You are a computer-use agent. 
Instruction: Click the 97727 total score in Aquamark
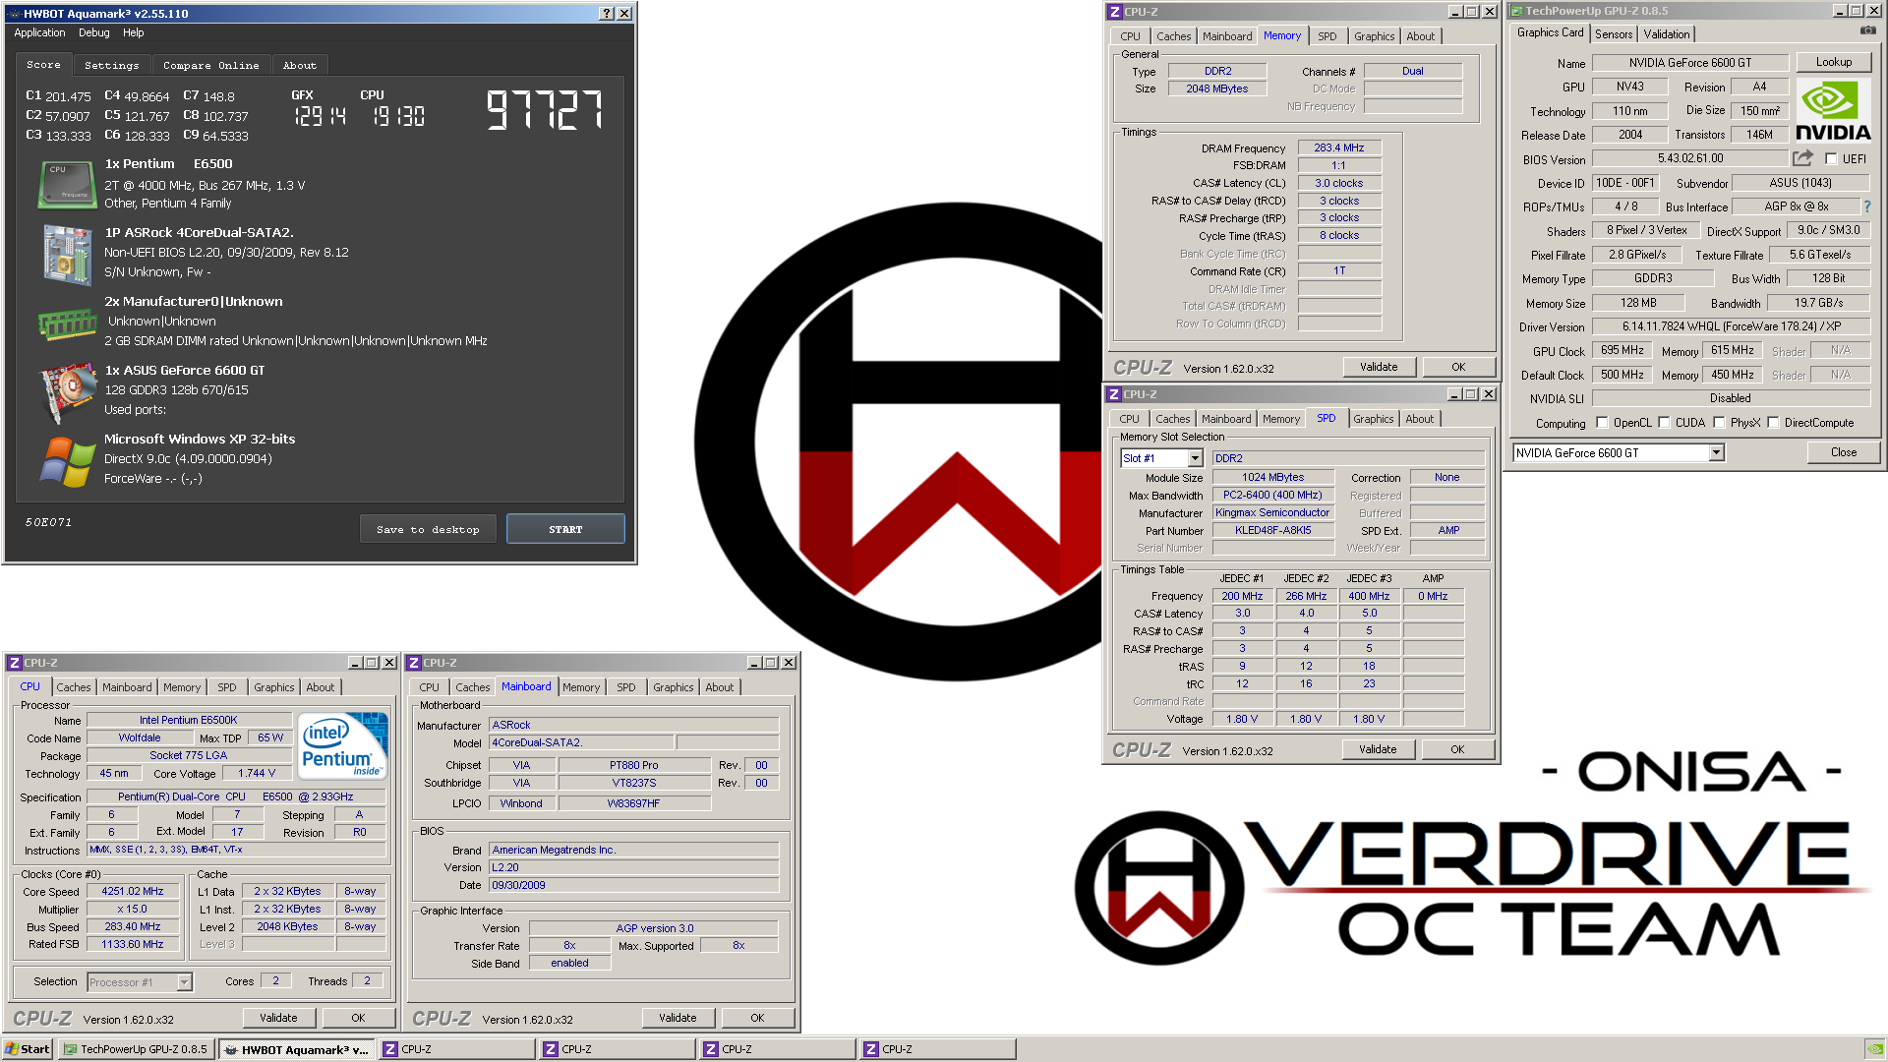[544, 109]
